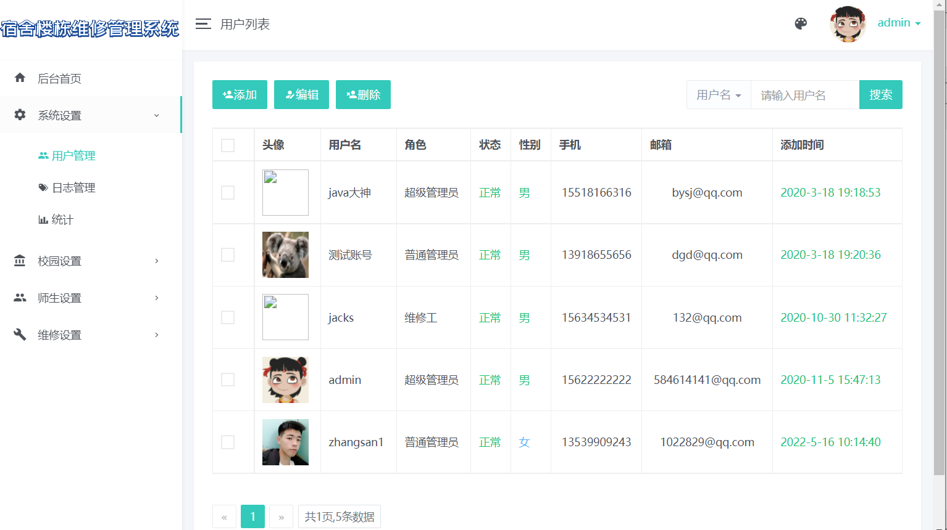The height and width of the screenshot is (530, 947).
Task: Click the 搜索 button
Action: pos(881,95)
